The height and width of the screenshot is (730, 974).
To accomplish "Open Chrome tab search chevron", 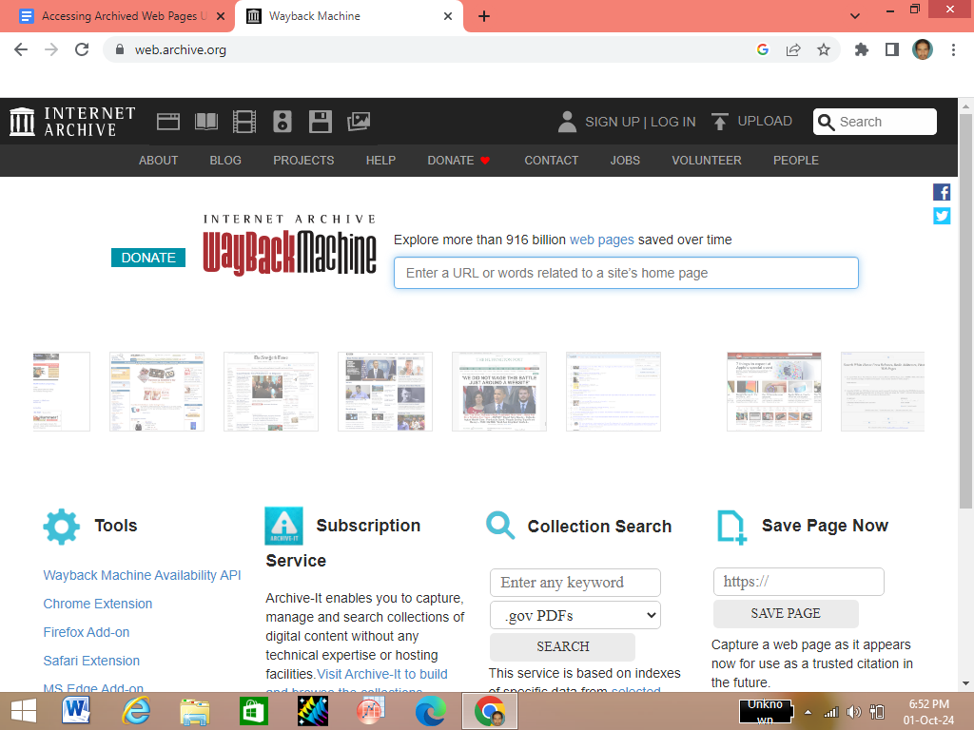I will pyautogui.click(x=855, y=16).
